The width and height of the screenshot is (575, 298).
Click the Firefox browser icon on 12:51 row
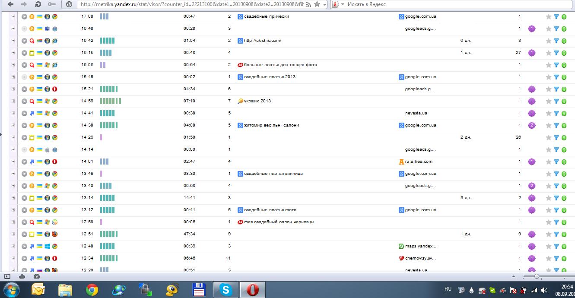point(55,234)
